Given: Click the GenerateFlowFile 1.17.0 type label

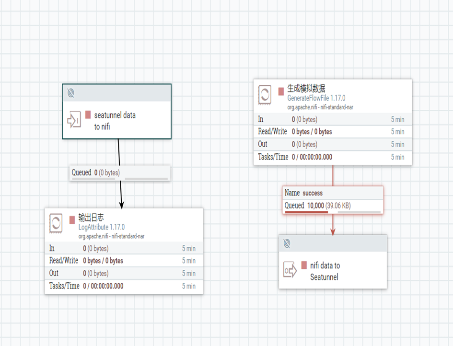Looking at the screenshot, I should pos(316,98).
